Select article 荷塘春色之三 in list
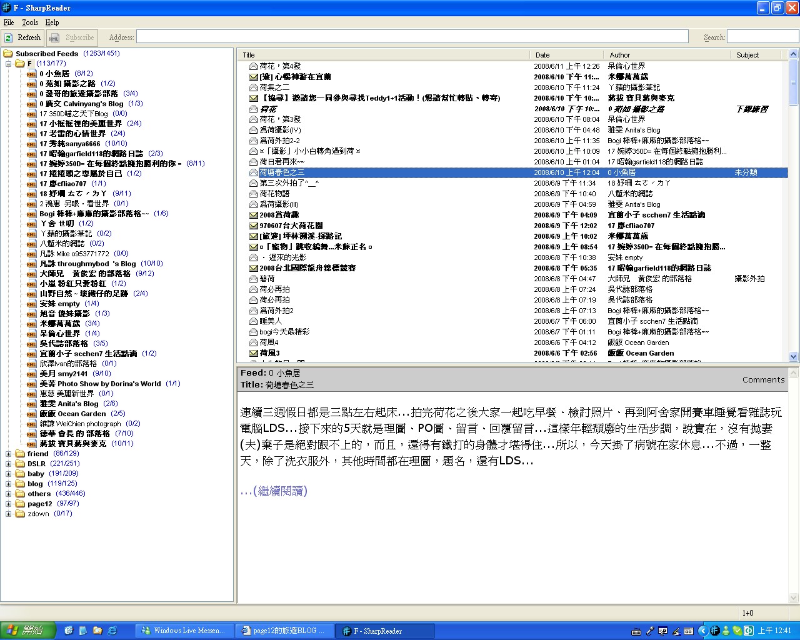This screenshot has height=640, width=800. click(512, 172)
